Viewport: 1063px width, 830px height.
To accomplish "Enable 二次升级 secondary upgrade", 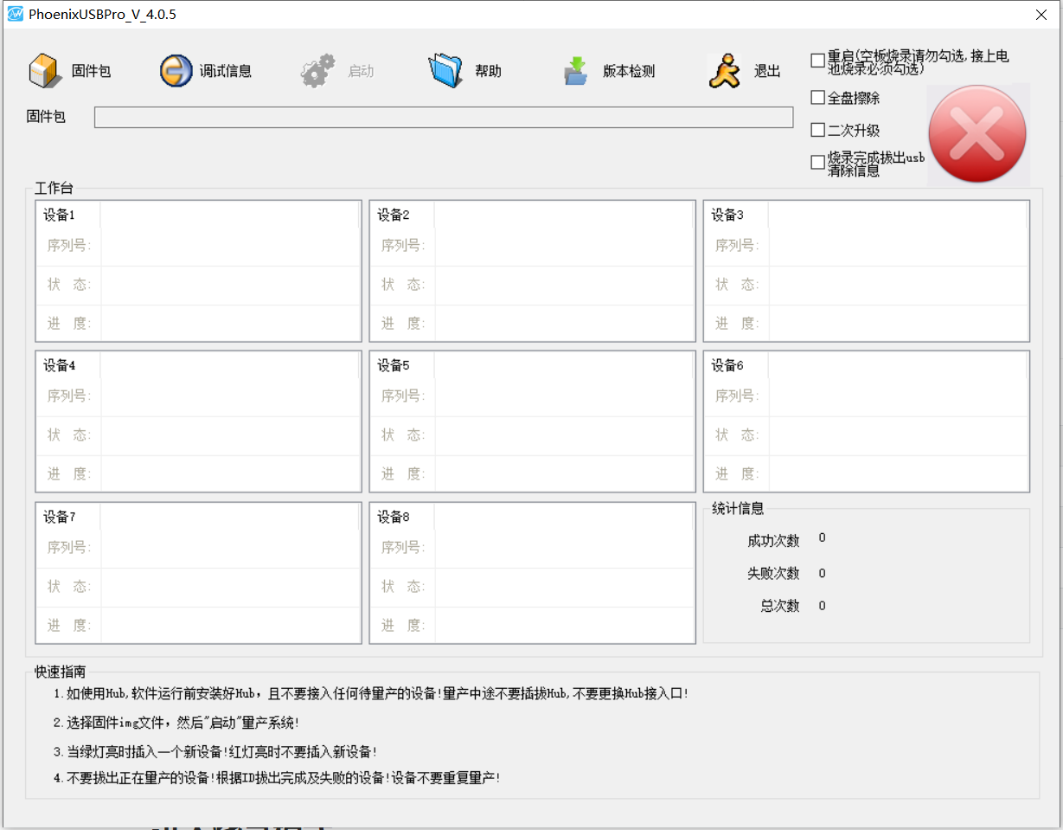I will tap(816, 130).
